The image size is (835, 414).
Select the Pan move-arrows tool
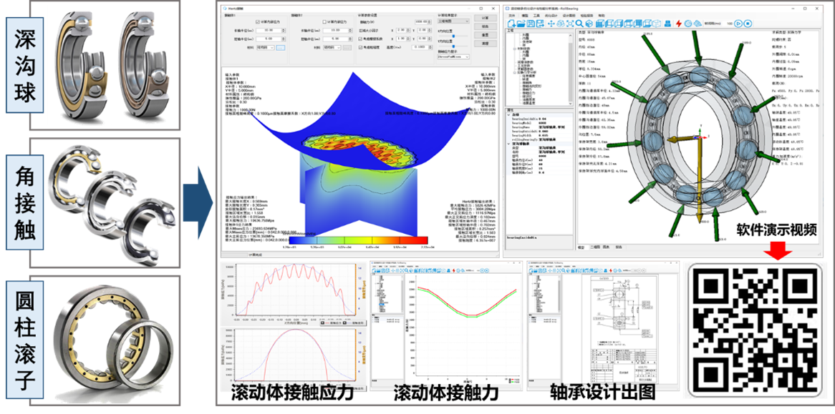tap(551, 24)
